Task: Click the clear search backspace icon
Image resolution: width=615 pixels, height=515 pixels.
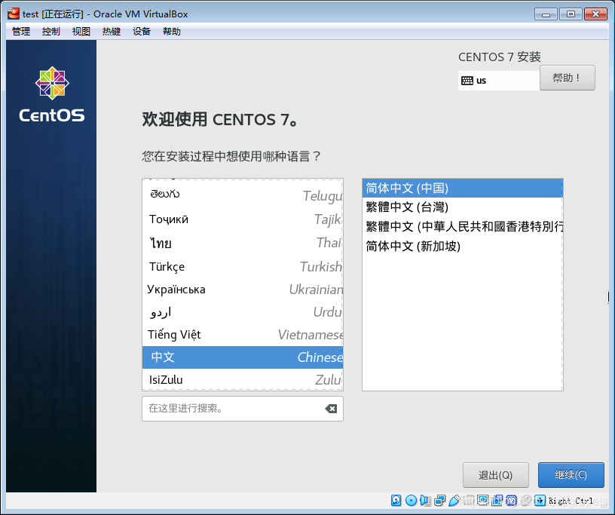Action: 331,409
